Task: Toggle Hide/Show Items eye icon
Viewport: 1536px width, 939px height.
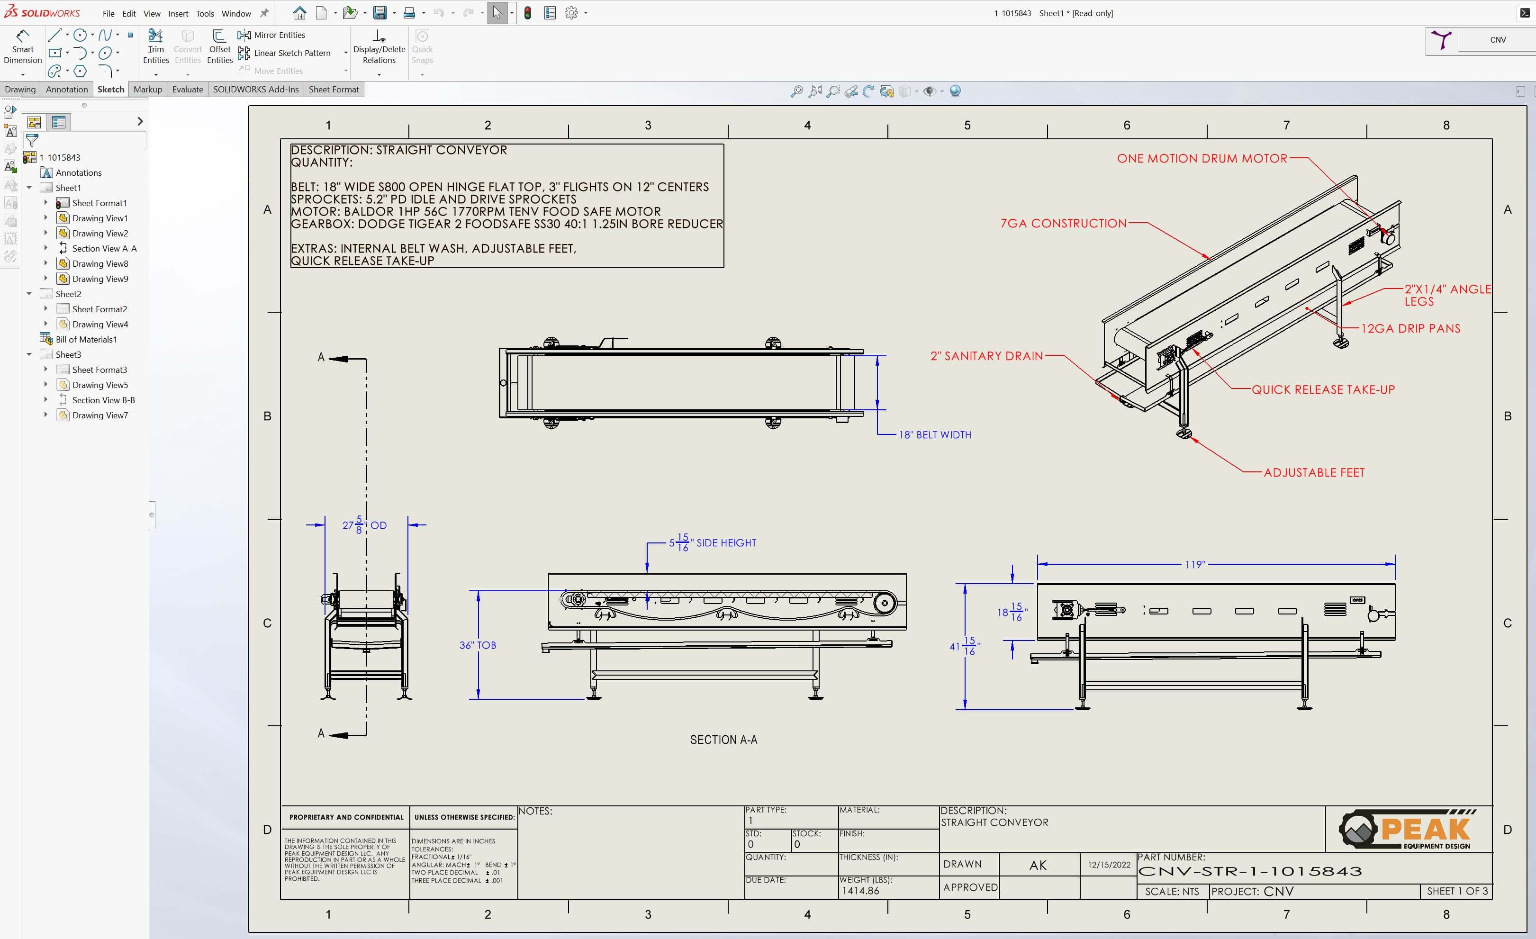Action: point(929,91)
